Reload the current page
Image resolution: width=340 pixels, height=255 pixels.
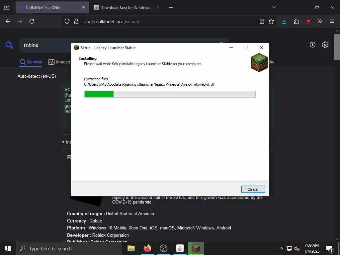tap(32, 21)
